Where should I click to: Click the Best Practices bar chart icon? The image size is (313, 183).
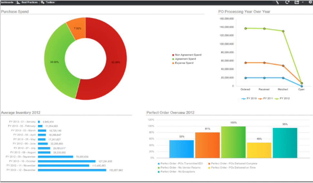pyautogui.click(x=18, y=2)
